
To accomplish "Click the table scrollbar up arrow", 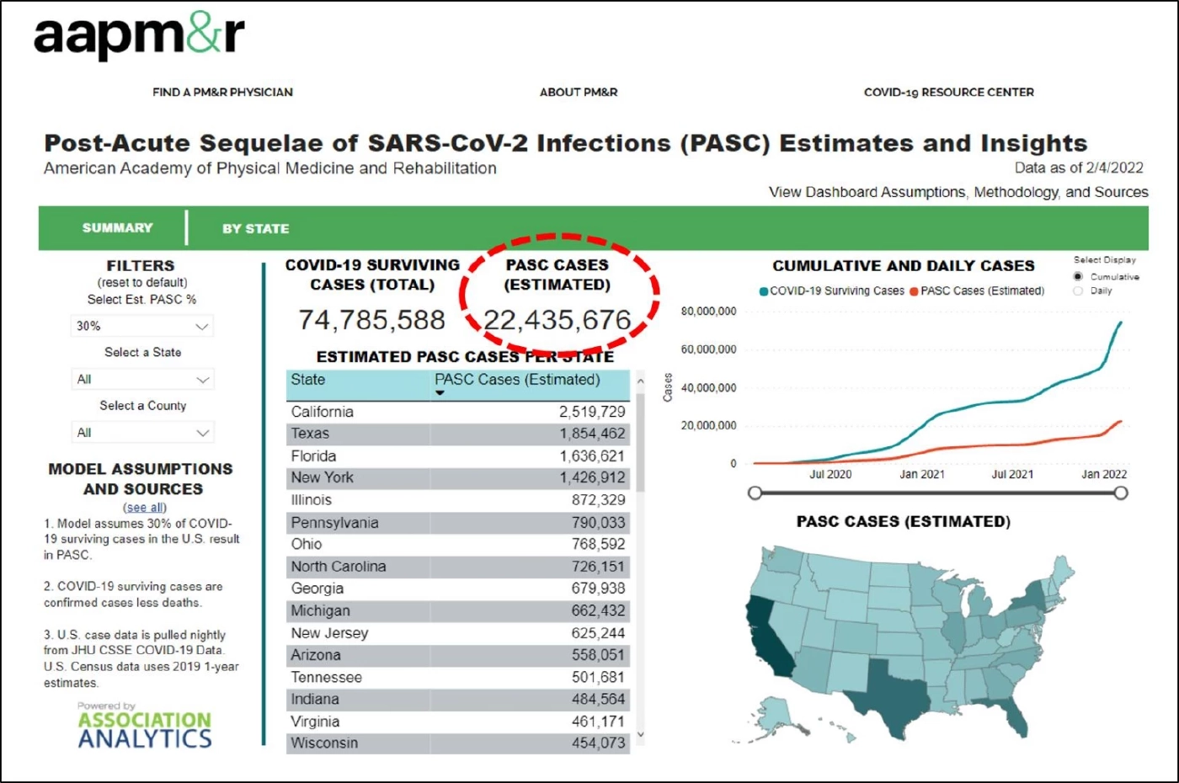I will click(x=640, y=381).
